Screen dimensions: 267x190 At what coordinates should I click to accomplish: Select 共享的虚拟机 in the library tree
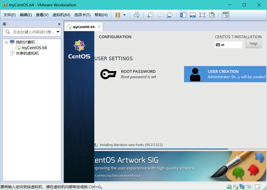click(x=27, y=53)
